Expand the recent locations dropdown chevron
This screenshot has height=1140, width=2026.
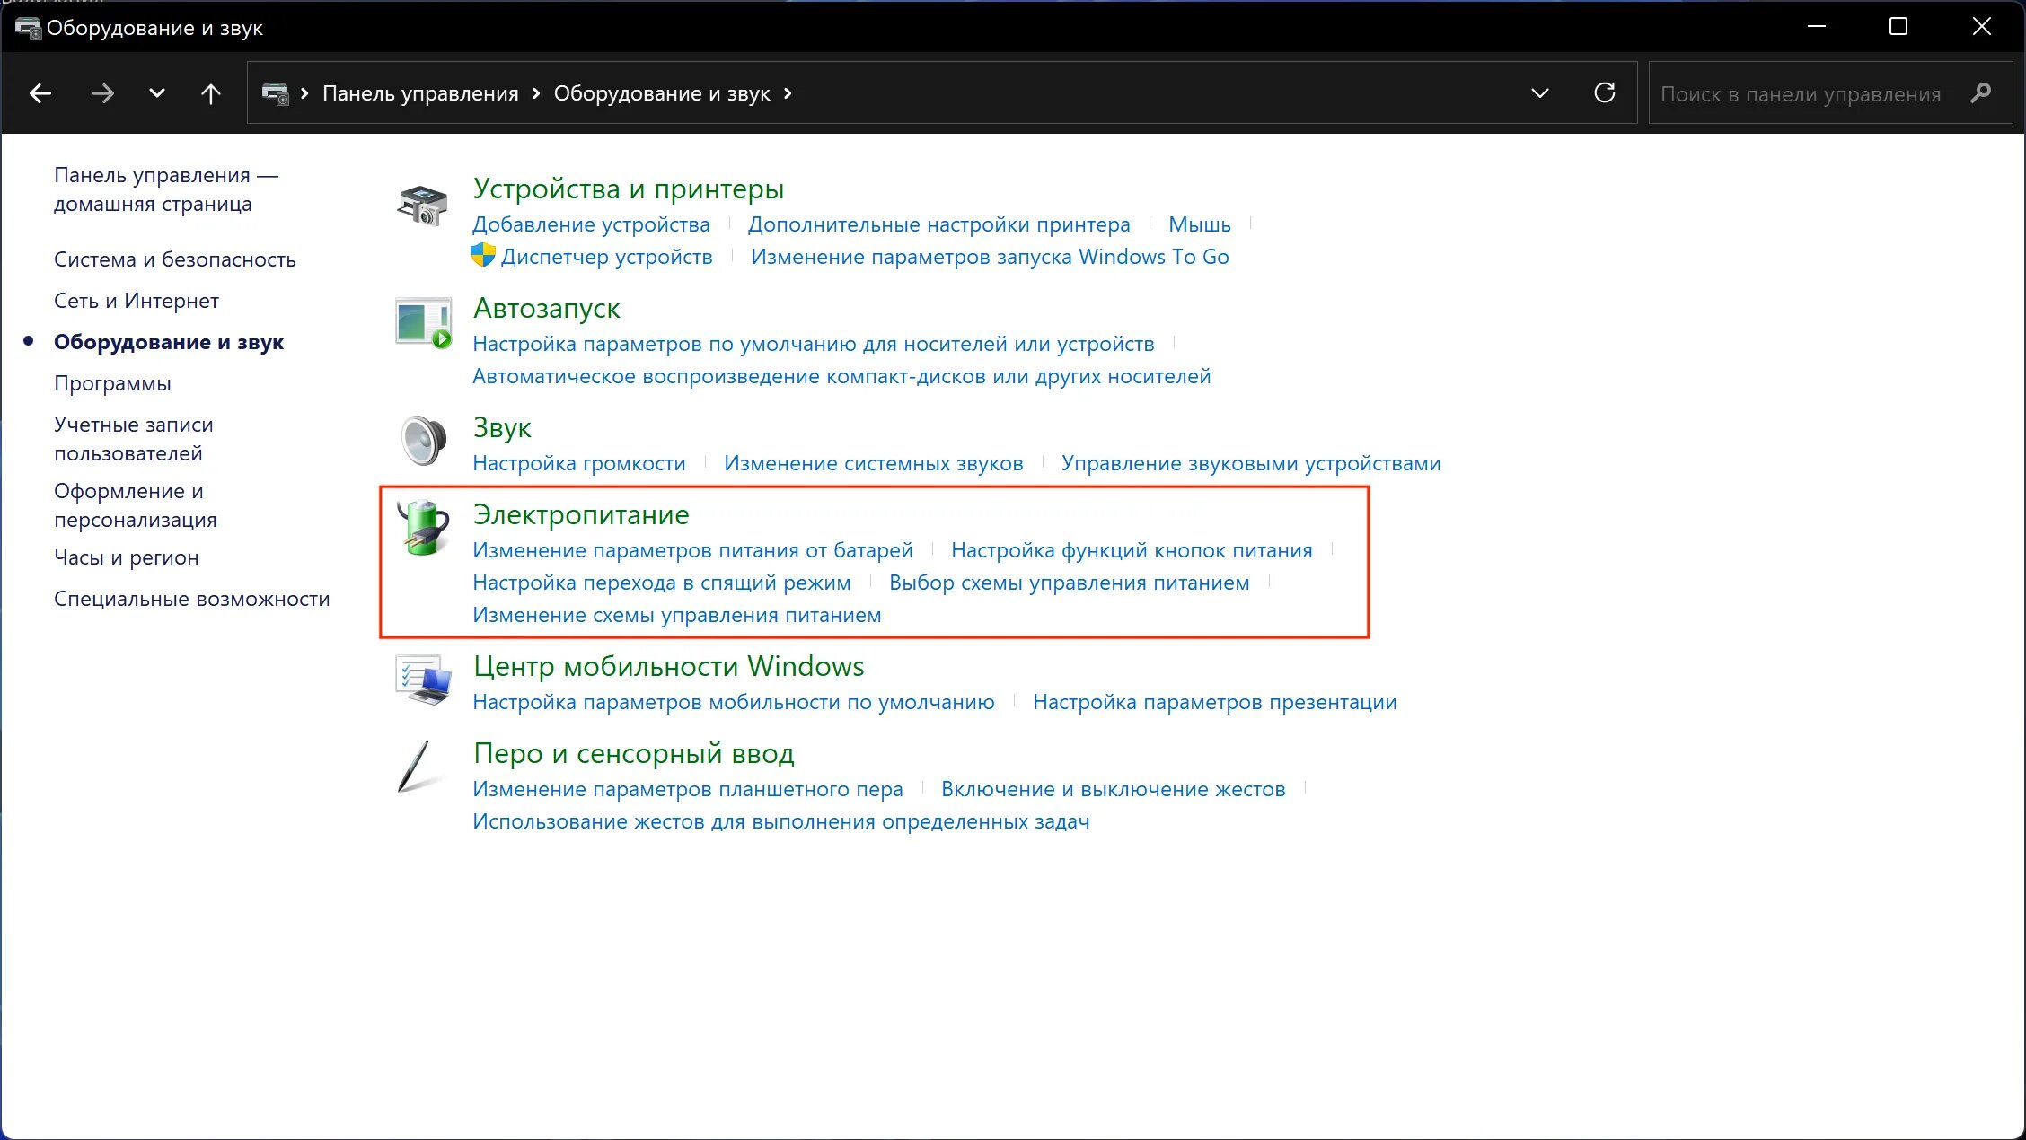[x=156, y=93]
